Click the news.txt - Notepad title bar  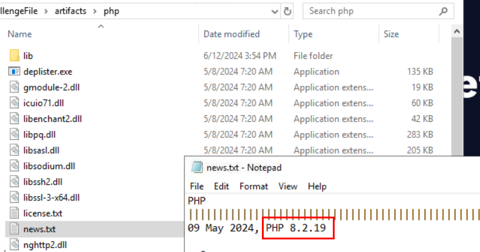(x=332, y=167)
